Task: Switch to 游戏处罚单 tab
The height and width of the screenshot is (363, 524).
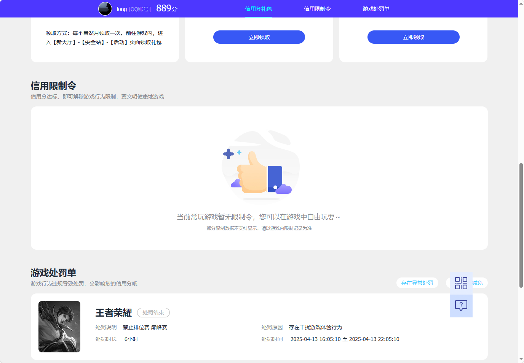Action: pyautogui.click(x=376, y=9)
